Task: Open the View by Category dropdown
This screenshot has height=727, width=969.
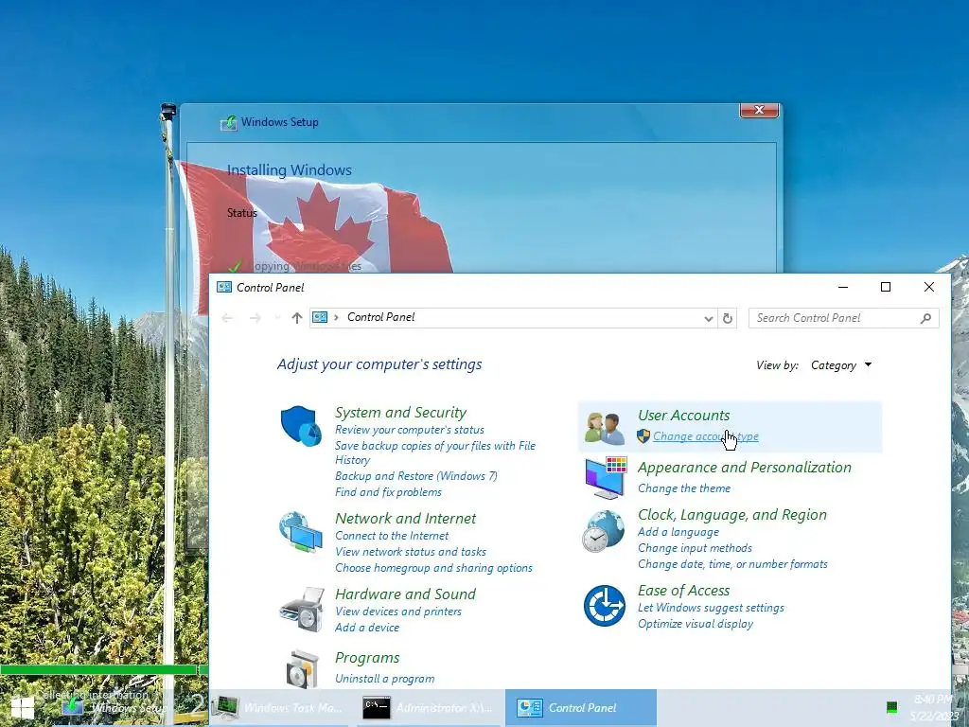Action: pyautogui.click(x=841, y=365)
